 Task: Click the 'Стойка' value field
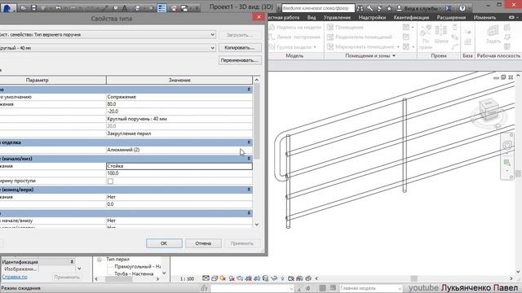pyautogui.click(x=179, y=166)
